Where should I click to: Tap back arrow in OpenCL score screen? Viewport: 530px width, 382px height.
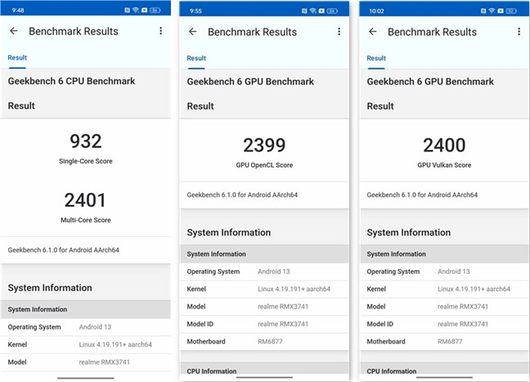pos(193,32)
